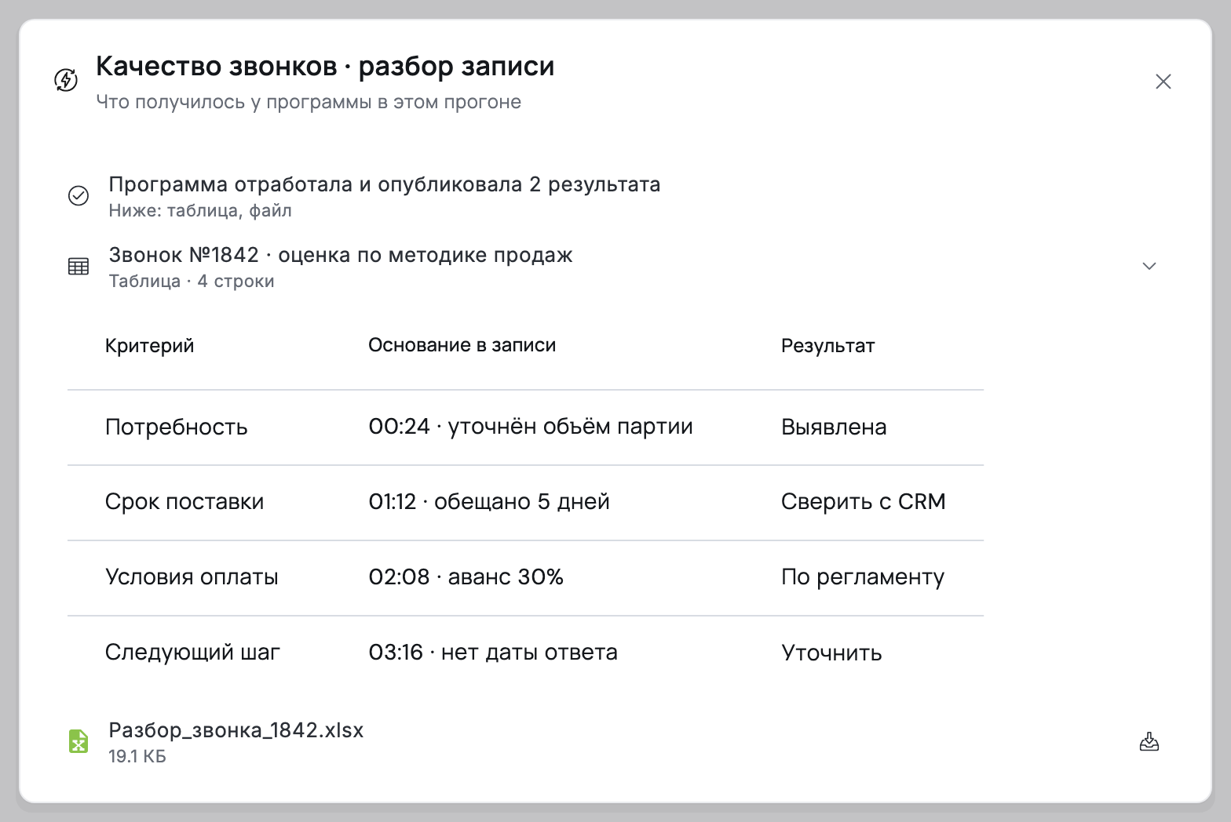Click the '00:24 · уточнён объём партии' cell
Viewport: 1231px width, 822px height.
[531, 427]
